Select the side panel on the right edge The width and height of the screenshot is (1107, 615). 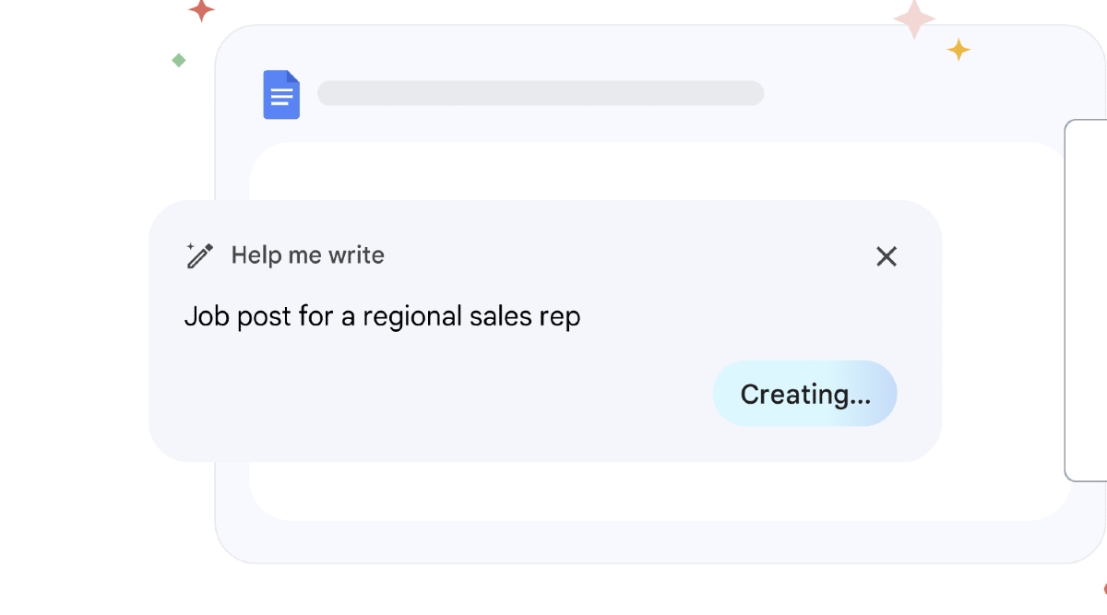tap(1089, 300)
